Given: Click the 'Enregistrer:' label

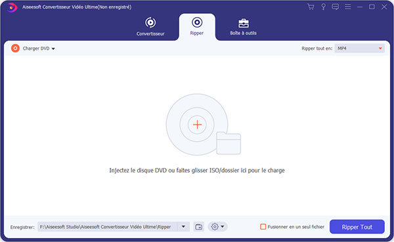Looking at the screenshot, I should [x=22, y=227].
